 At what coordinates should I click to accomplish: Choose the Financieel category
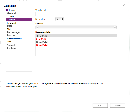pyautogui.click(x=11, y=23)
